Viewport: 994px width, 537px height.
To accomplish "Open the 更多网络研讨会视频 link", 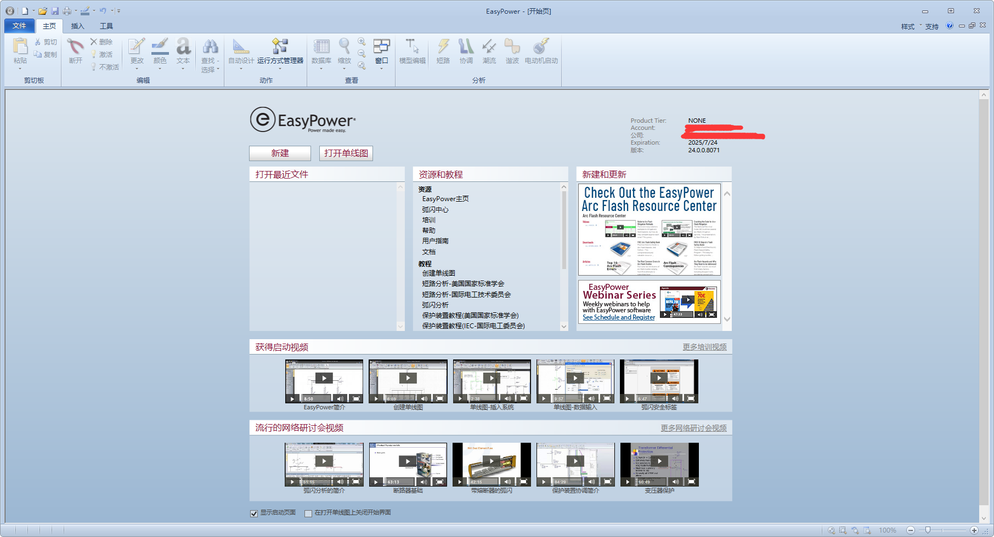I will pos(693,428).
